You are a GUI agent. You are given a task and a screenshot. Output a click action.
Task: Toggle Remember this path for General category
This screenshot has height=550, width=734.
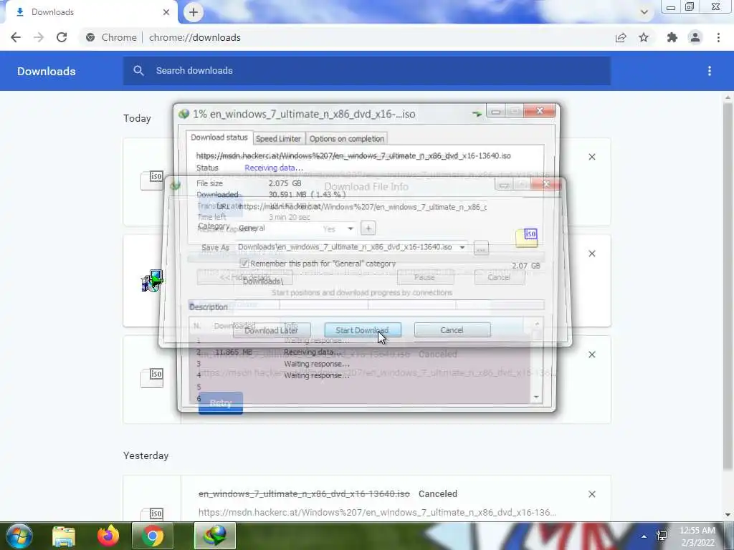coord(244,264)
